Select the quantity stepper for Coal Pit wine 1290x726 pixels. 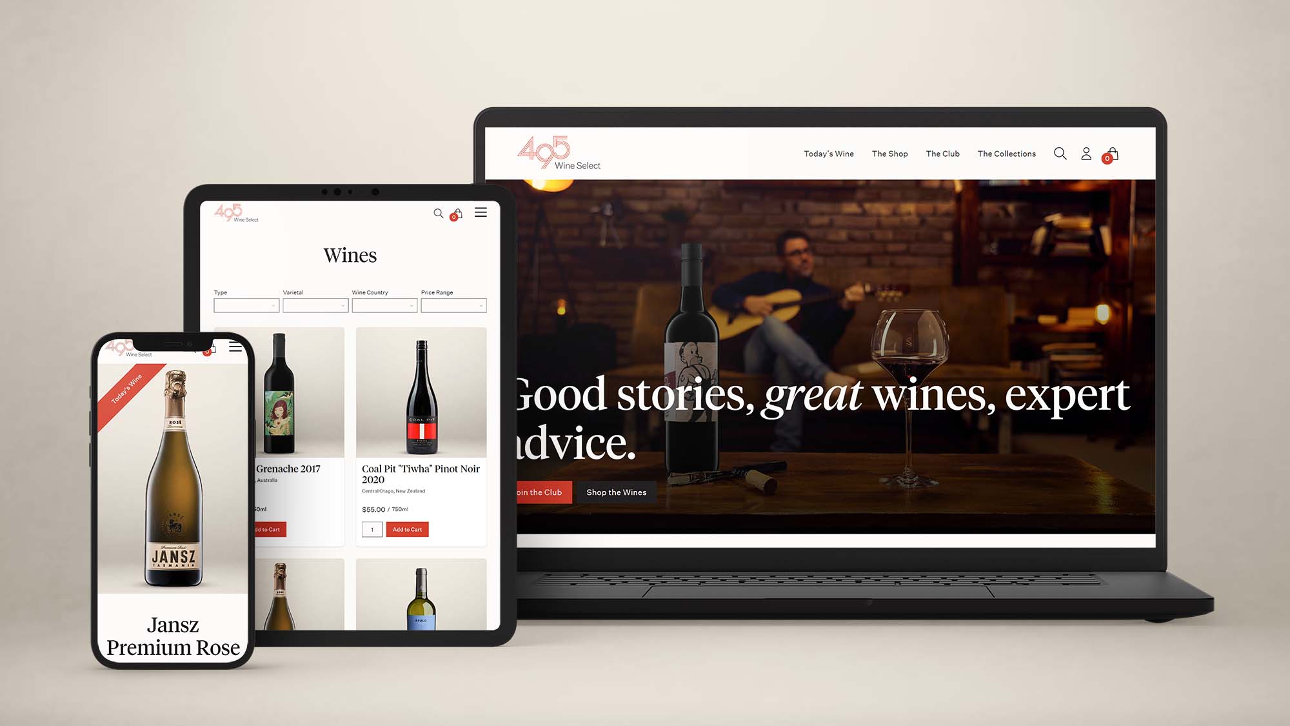(x=372, y=529)
